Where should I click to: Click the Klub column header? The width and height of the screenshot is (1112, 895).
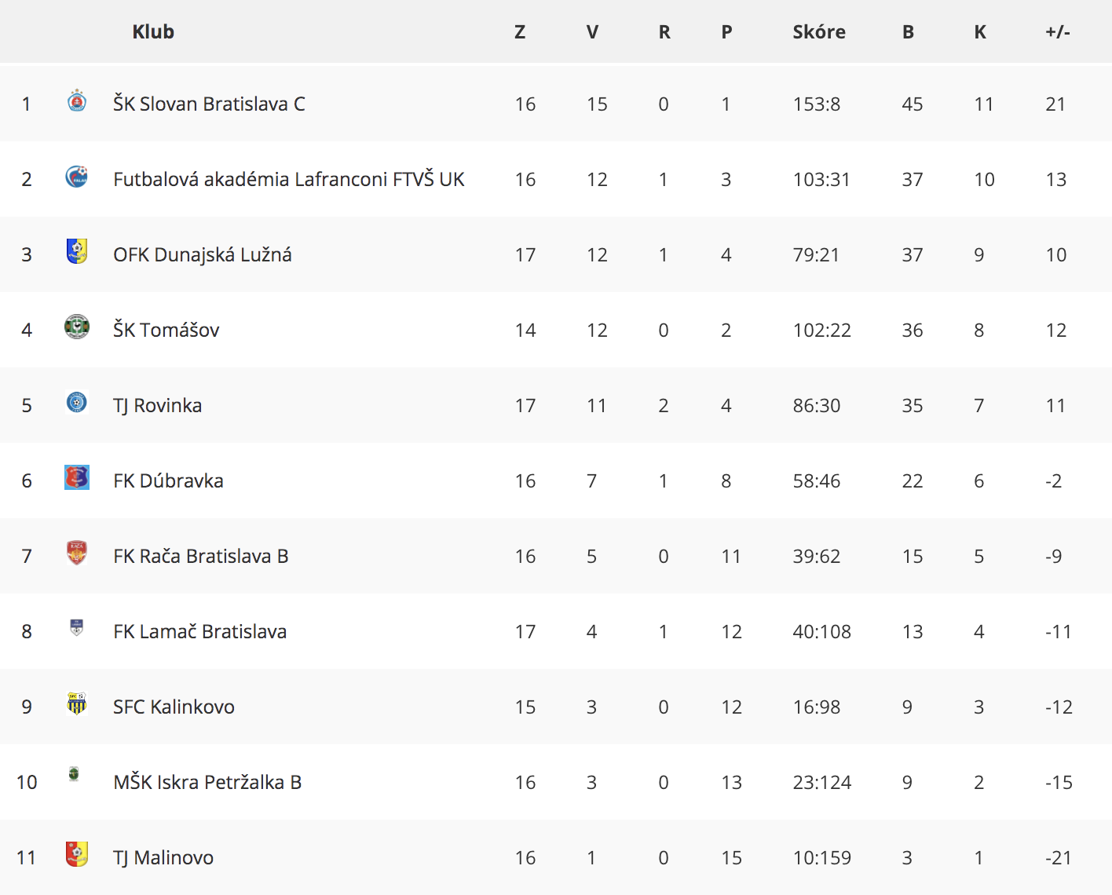click(153, 31)
